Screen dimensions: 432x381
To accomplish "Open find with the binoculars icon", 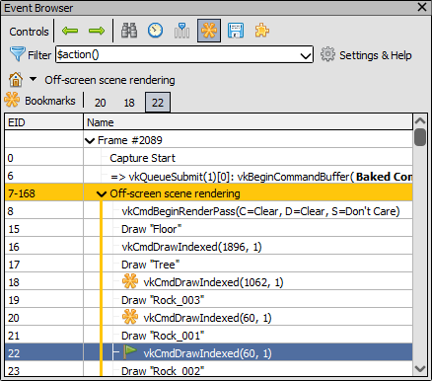I will (x=129, y=31).
